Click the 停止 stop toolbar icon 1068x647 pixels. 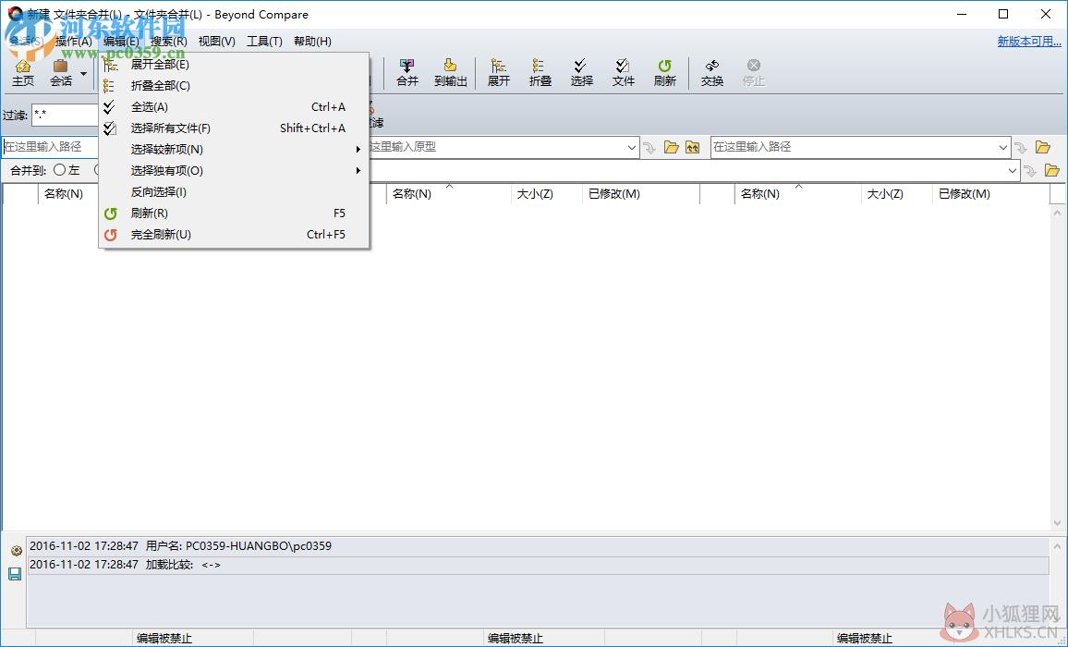pyautogui.click(x=753, y=73)
